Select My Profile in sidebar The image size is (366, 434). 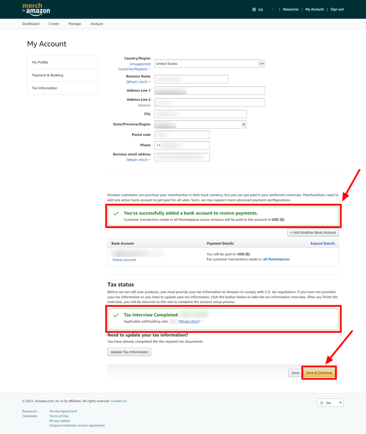(62, 62)
